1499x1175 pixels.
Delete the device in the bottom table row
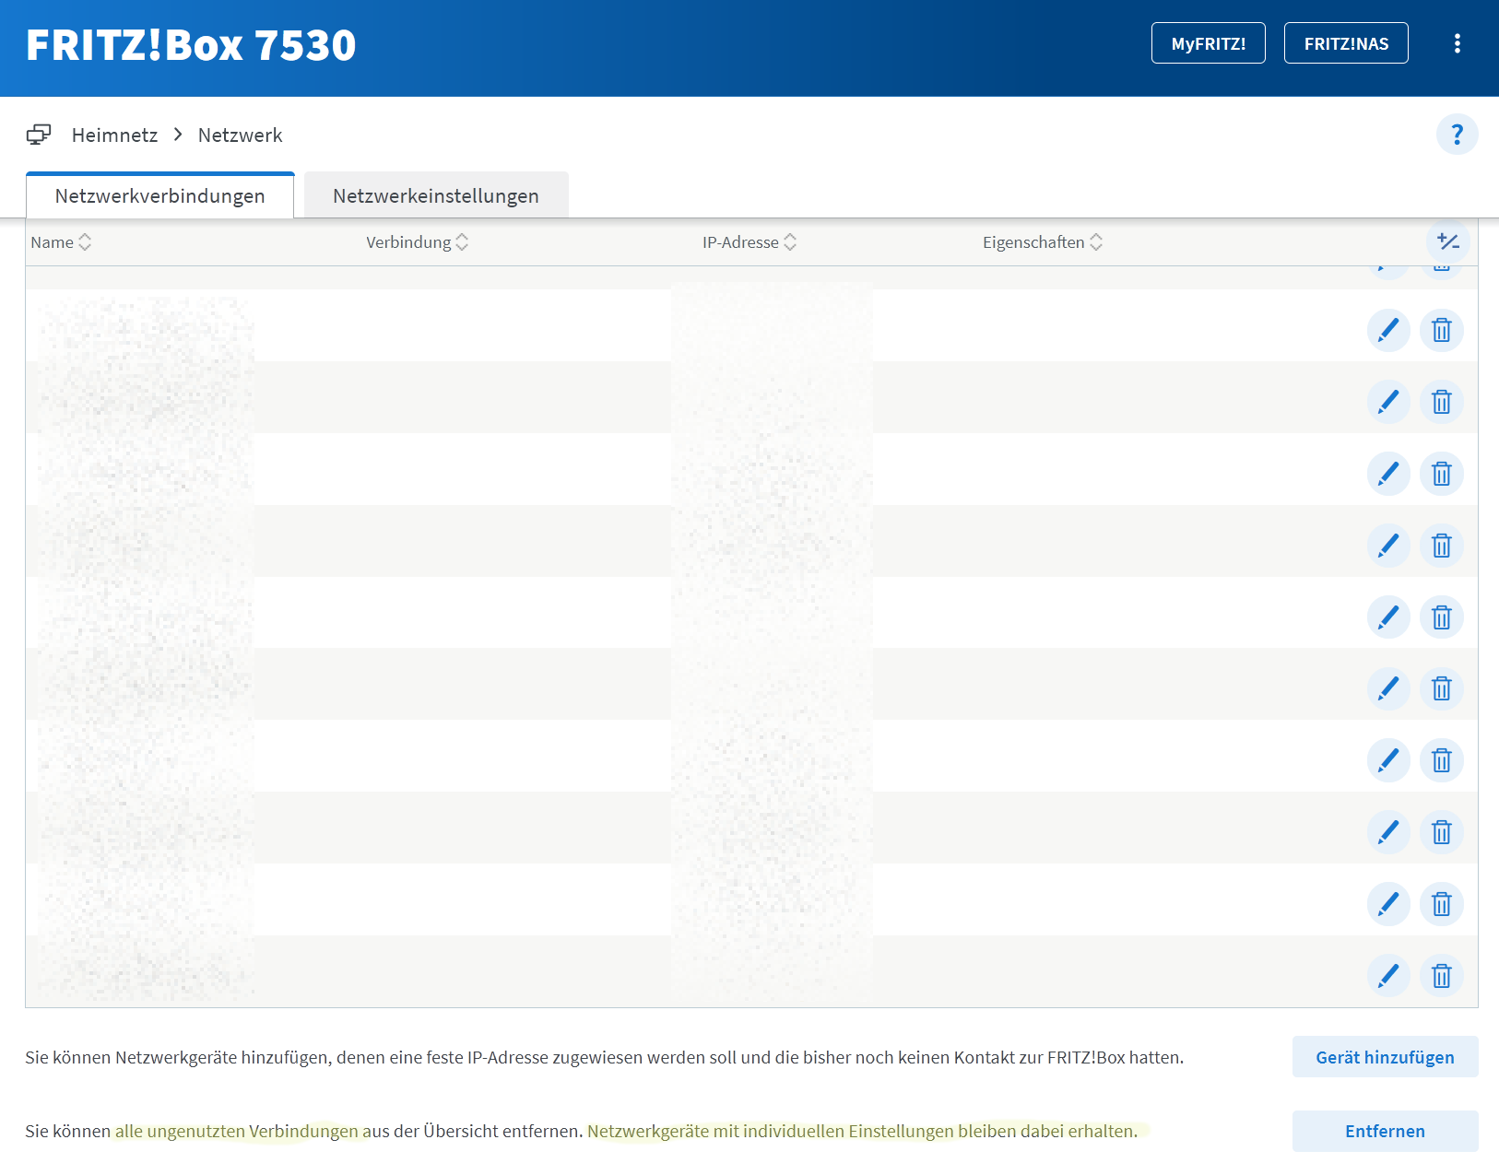click(x=1442, y=975)
